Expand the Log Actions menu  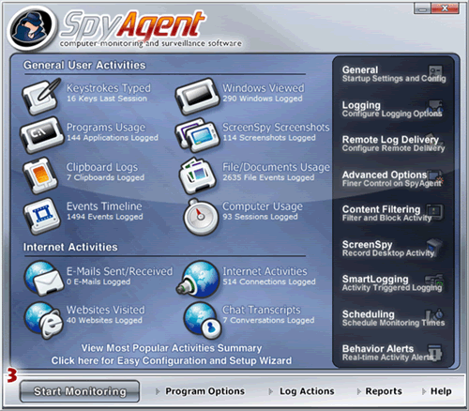(301, 391)
